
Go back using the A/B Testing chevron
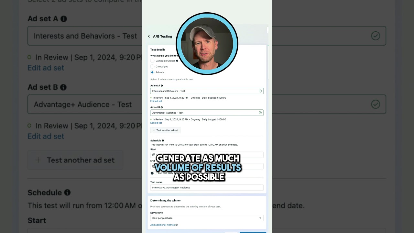click(149, 37)
